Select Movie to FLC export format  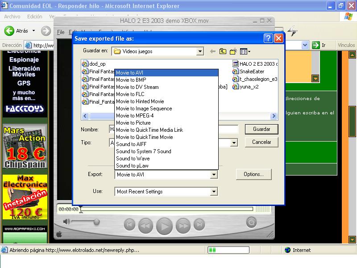(x=166, y=94)
